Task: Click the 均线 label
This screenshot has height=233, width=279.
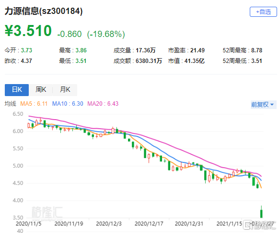Action: pos(11,104)
